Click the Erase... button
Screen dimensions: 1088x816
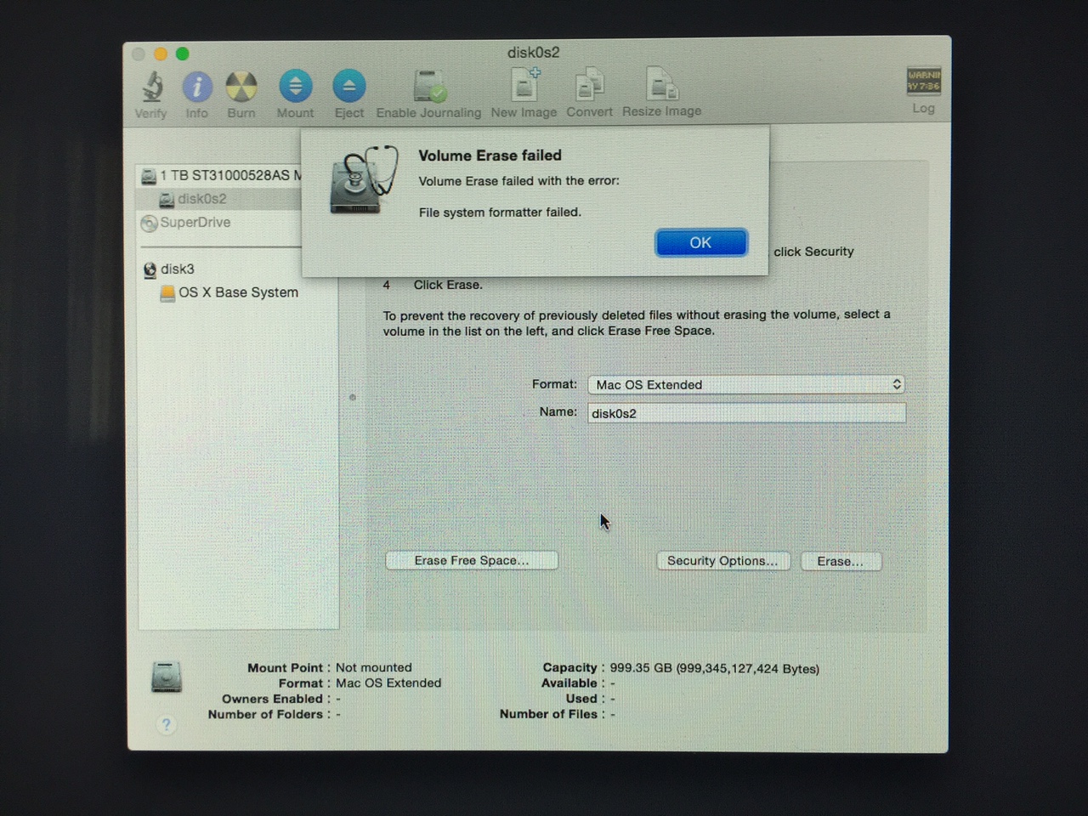click(x=841, y=561)
